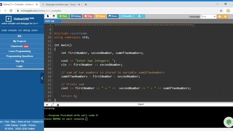Click Blog link in footer
The image size is (233, 131).
point(13,122)
